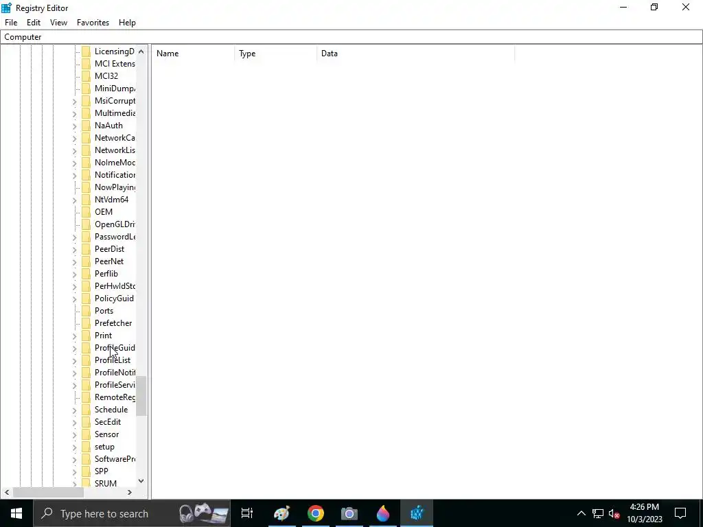This screenshot has width=703, height=527.
Task: Expand the ProfileList key
Action: tap(75, 361)
